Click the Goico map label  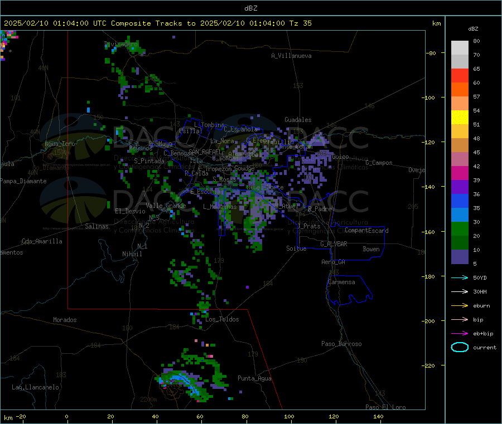(x=340, y=157)
